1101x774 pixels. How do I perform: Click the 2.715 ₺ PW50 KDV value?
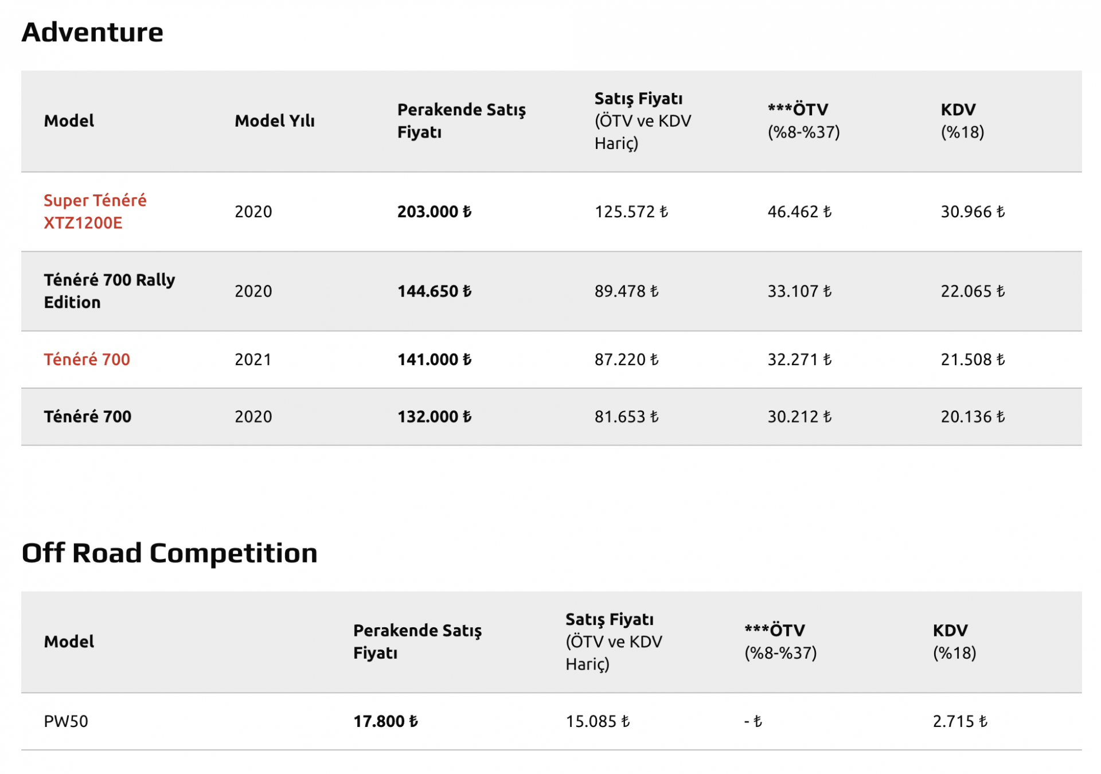coord(960,721)
